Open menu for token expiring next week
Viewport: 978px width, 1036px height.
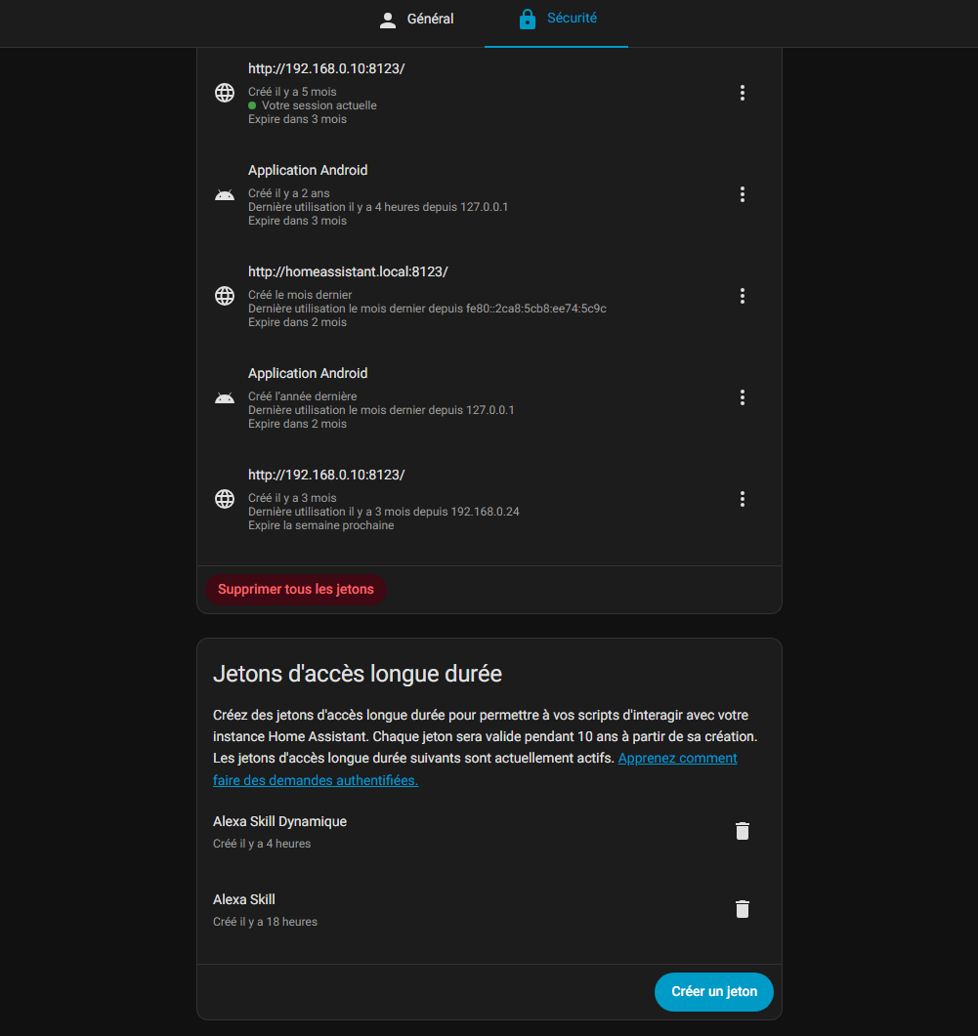(x=743, y=499)
